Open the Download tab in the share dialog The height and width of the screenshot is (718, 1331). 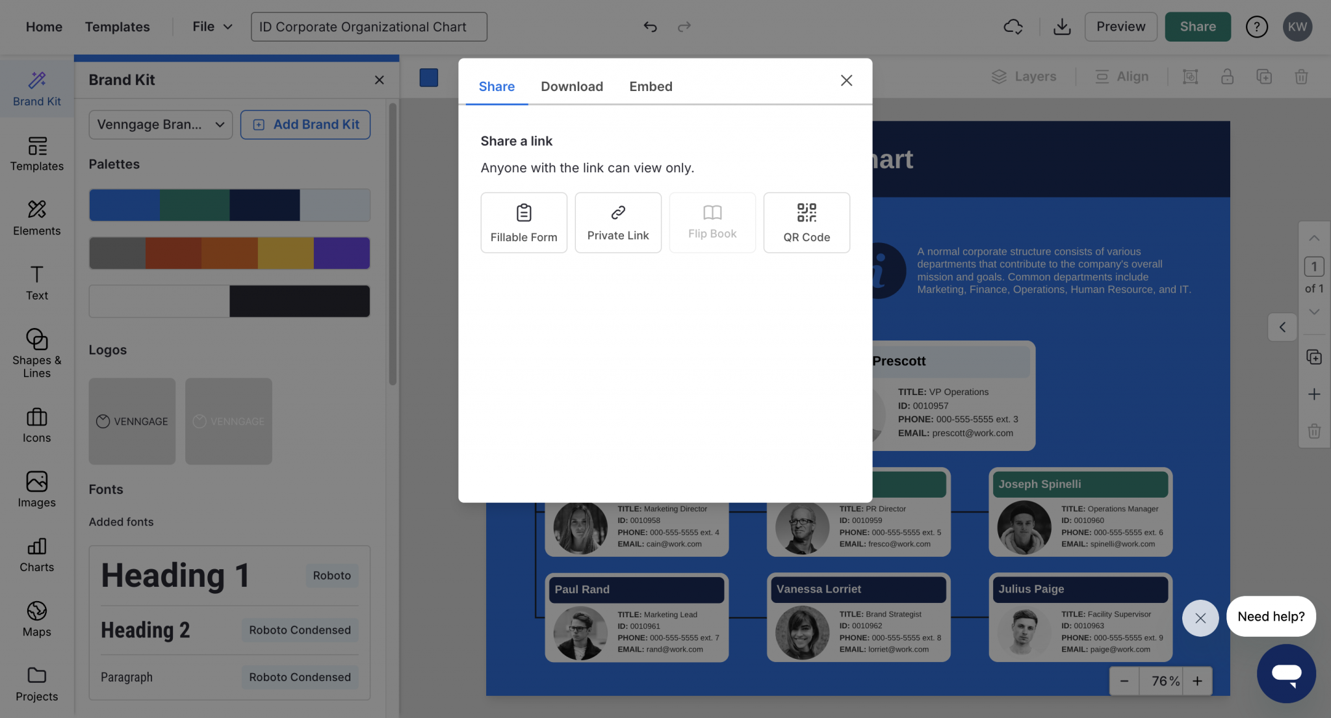pos(571,86)
